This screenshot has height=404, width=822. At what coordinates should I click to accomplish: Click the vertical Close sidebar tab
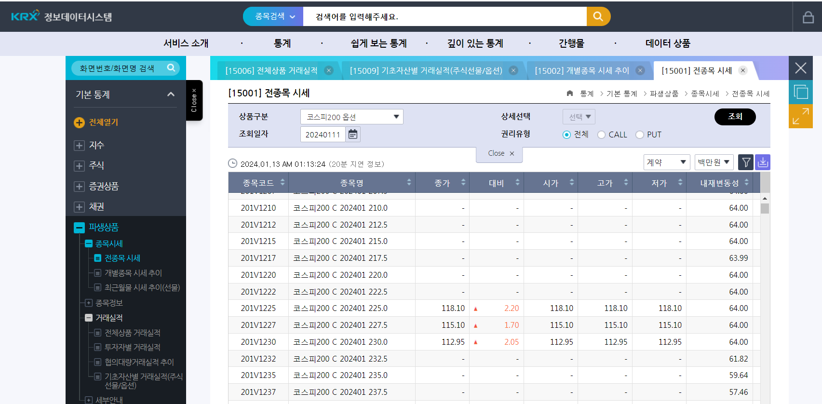(194, 100)
